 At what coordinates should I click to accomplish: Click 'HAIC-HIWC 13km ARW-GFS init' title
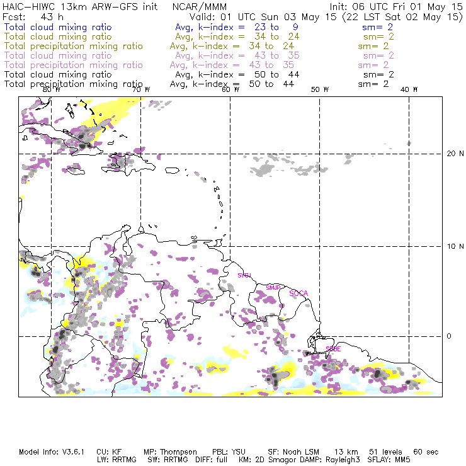80,7
